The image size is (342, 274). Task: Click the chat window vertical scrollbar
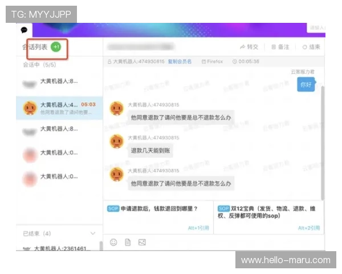(323, 142)
